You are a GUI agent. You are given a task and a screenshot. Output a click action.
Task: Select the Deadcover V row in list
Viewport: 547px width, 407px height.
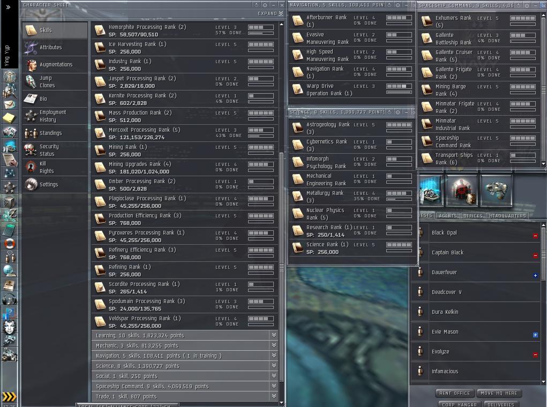[476, 292]
